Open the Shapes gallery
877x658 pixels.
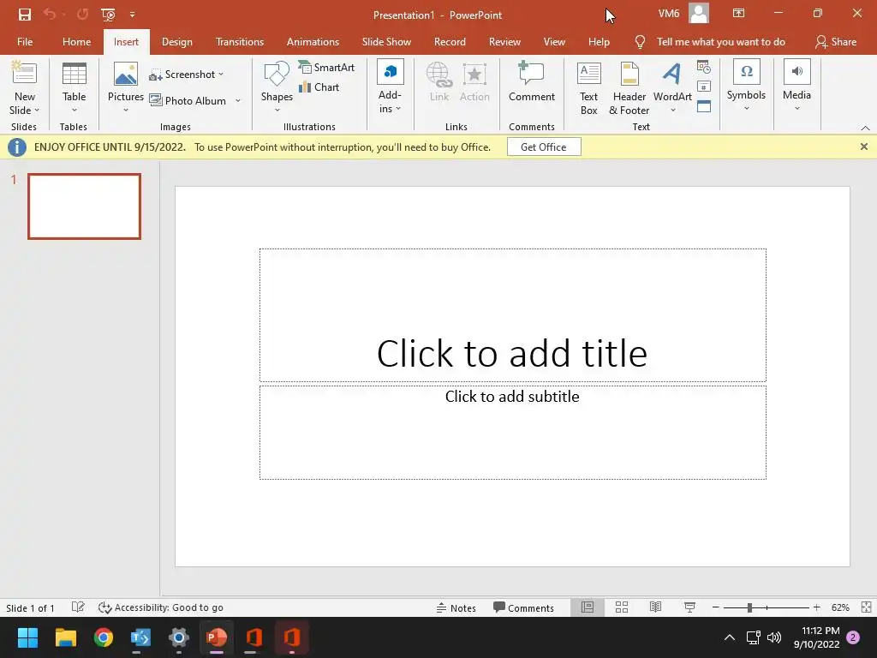pyautogui.click(x=277, y=87)
